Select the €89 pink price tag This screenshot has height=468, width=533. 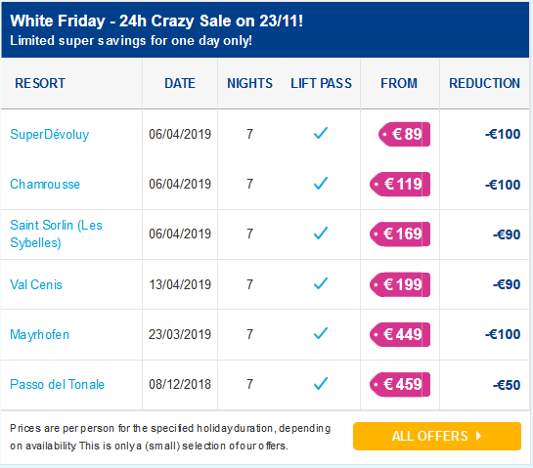coord(404,134)
